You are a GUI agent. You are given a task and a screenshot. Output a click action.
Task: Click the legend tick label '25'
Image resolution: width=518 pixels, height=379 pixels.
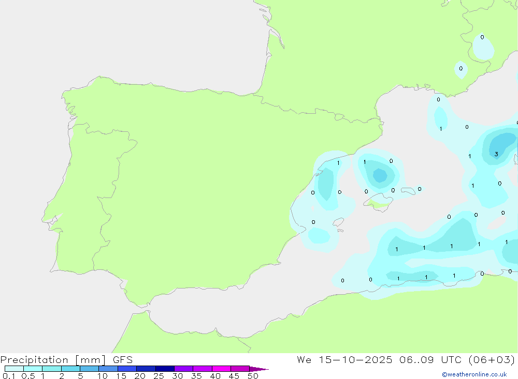159,376
